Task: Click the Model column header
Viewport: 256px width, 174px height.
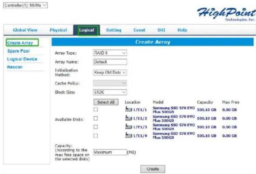Action: point(158,102)
